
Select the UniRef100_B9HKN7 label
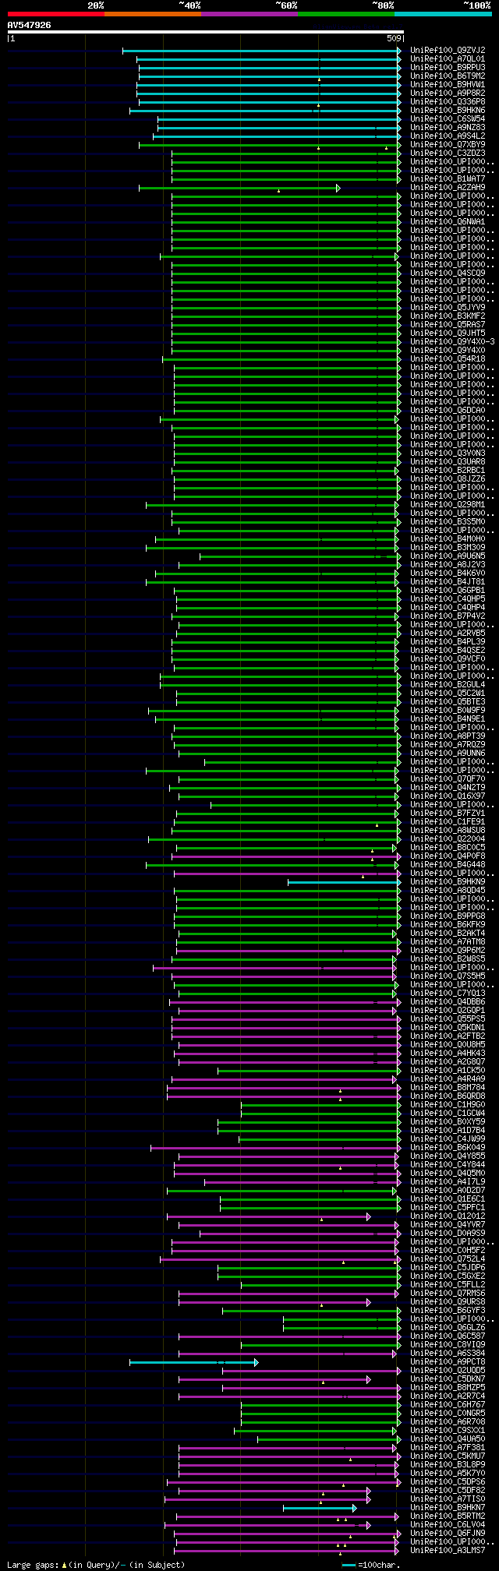(x=448, y=1508)
